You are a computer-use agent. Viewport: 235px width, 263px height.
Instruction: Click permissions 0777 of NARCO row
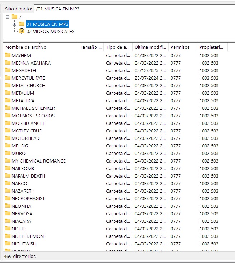click(x=176, y=184)
